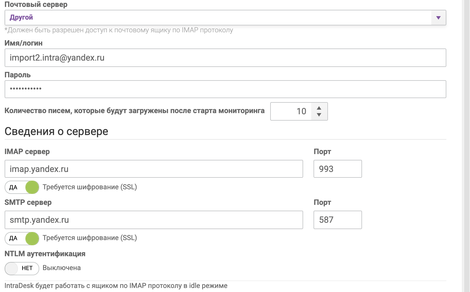Image resolution: width=470 pixels, height=292 pixels.
Task: Click into the Пароль password field
Action: (x=225, y=89)
